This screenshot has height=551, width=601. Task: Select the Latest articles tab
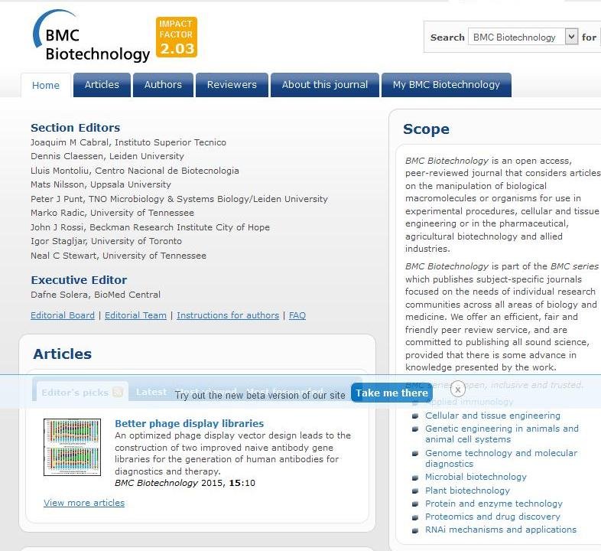(151, 392)
